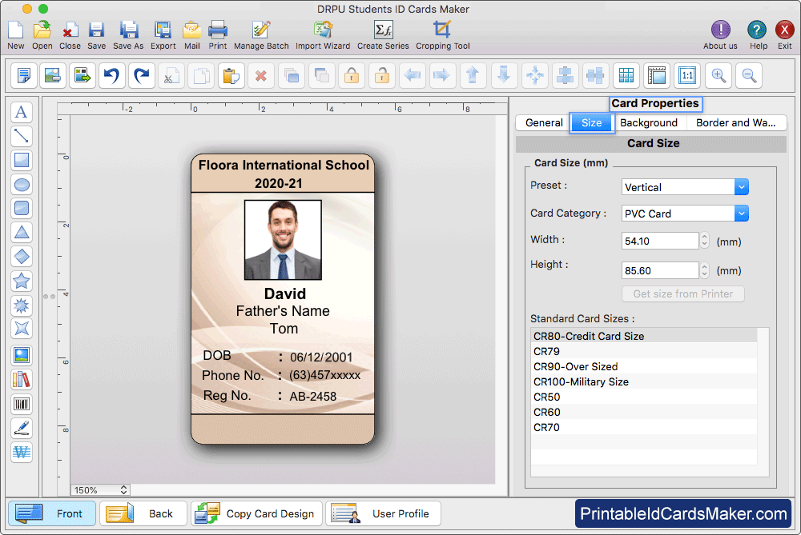Select CR90-Over Sized entry

644,367
